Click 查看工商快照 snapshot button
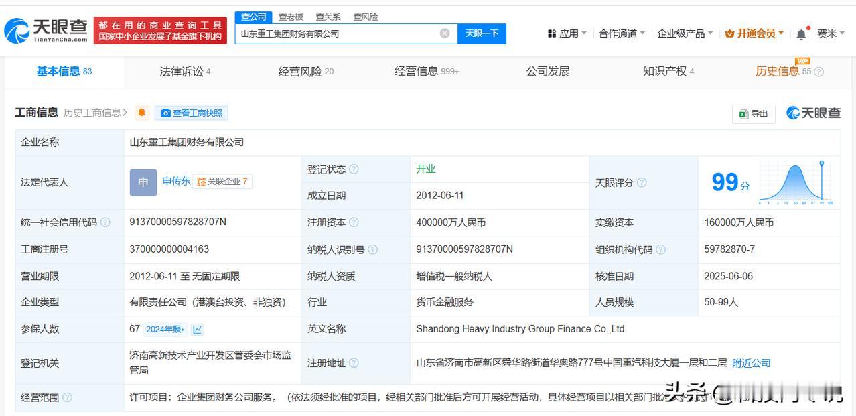Screen dimensions: 856x416 (x=192, y=113)
